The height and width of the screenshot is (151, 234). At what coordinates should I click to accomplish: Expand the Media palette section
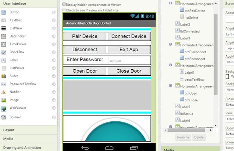[x=29, y=139]
